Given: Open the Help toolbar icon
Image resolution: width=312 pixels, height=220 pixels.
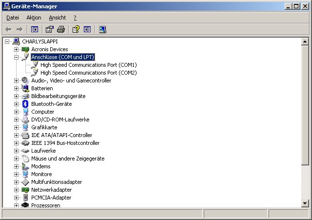Looking at the screenshot, I should [x=76, y=29].
